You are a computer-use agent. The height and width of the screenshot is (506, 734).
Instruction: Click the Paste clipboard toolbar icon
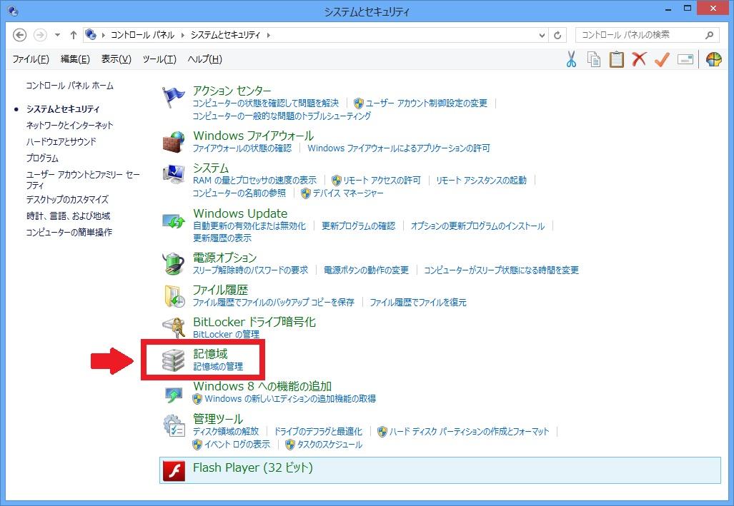click(617, 59)
